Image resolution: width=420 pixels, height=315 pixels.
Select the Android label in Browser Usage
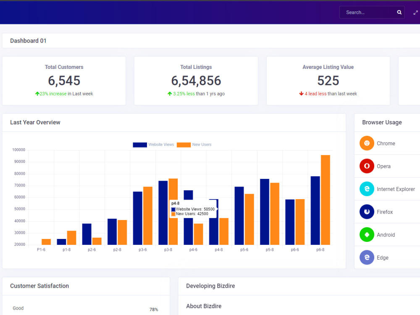(386, 235)
